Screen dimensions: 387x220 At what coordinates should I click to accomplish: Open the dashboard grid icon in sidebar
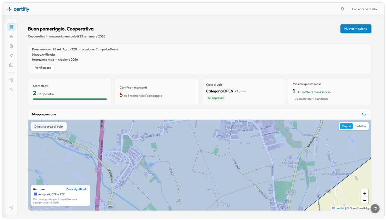click(11, 27)
